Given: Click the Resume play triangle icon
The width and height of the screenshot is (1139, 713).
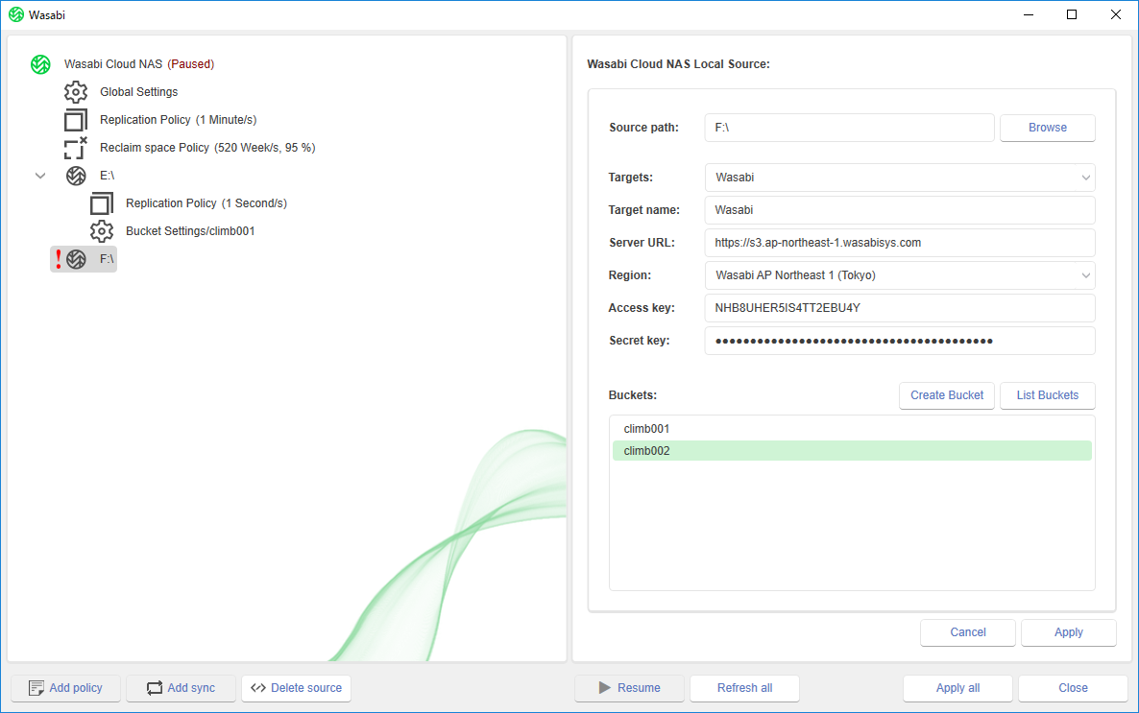Looking at the screenshot, I should pyautogui.click(x=604, y=688).
